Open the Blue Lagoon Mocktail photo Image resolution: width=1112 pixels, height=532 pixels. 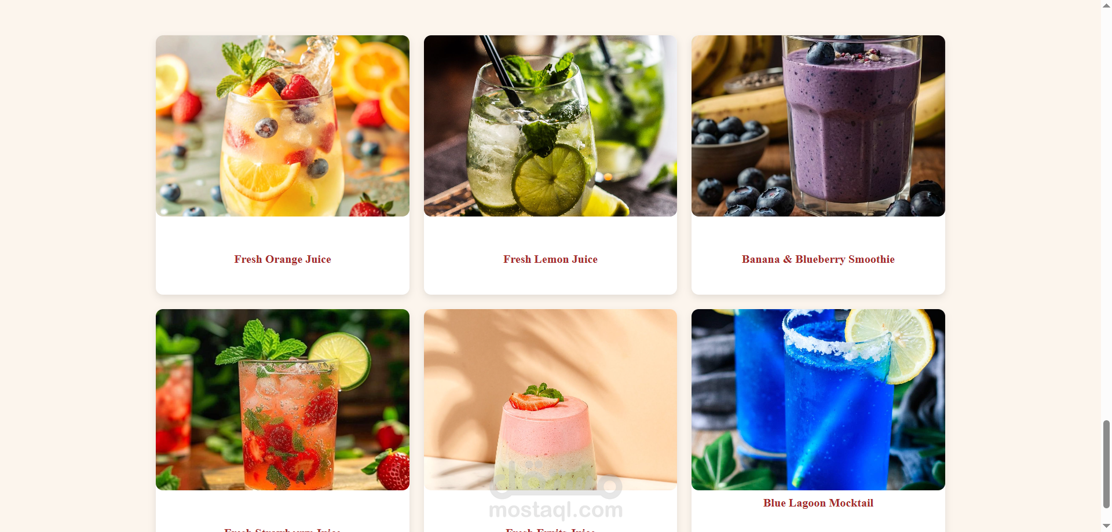coord(818,399)
